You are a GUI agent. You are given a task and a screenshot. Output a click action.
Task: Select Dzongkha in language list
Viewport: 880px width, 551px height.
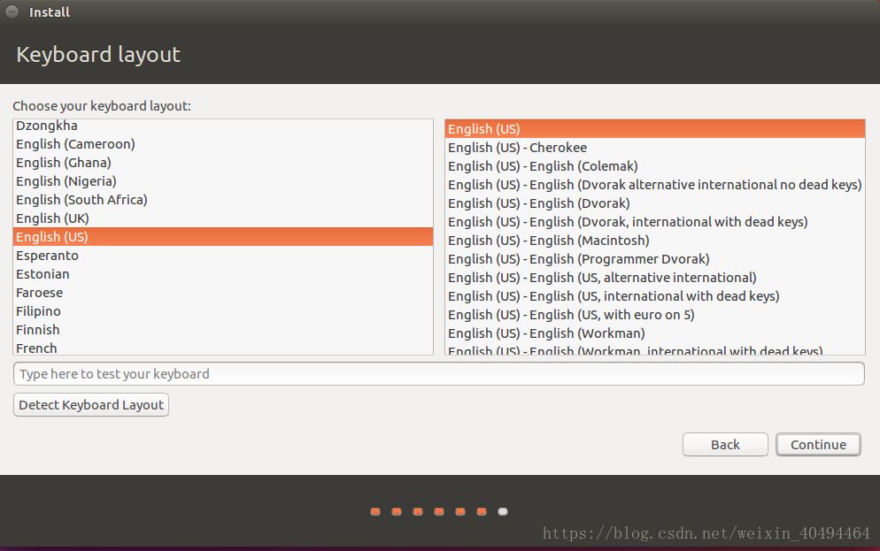223,126
